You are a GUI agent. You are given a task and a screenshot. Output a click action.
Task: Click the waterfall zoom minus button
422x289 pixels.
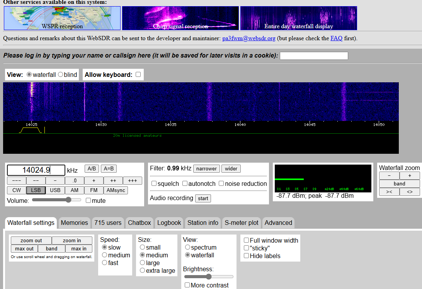[389, 176]
